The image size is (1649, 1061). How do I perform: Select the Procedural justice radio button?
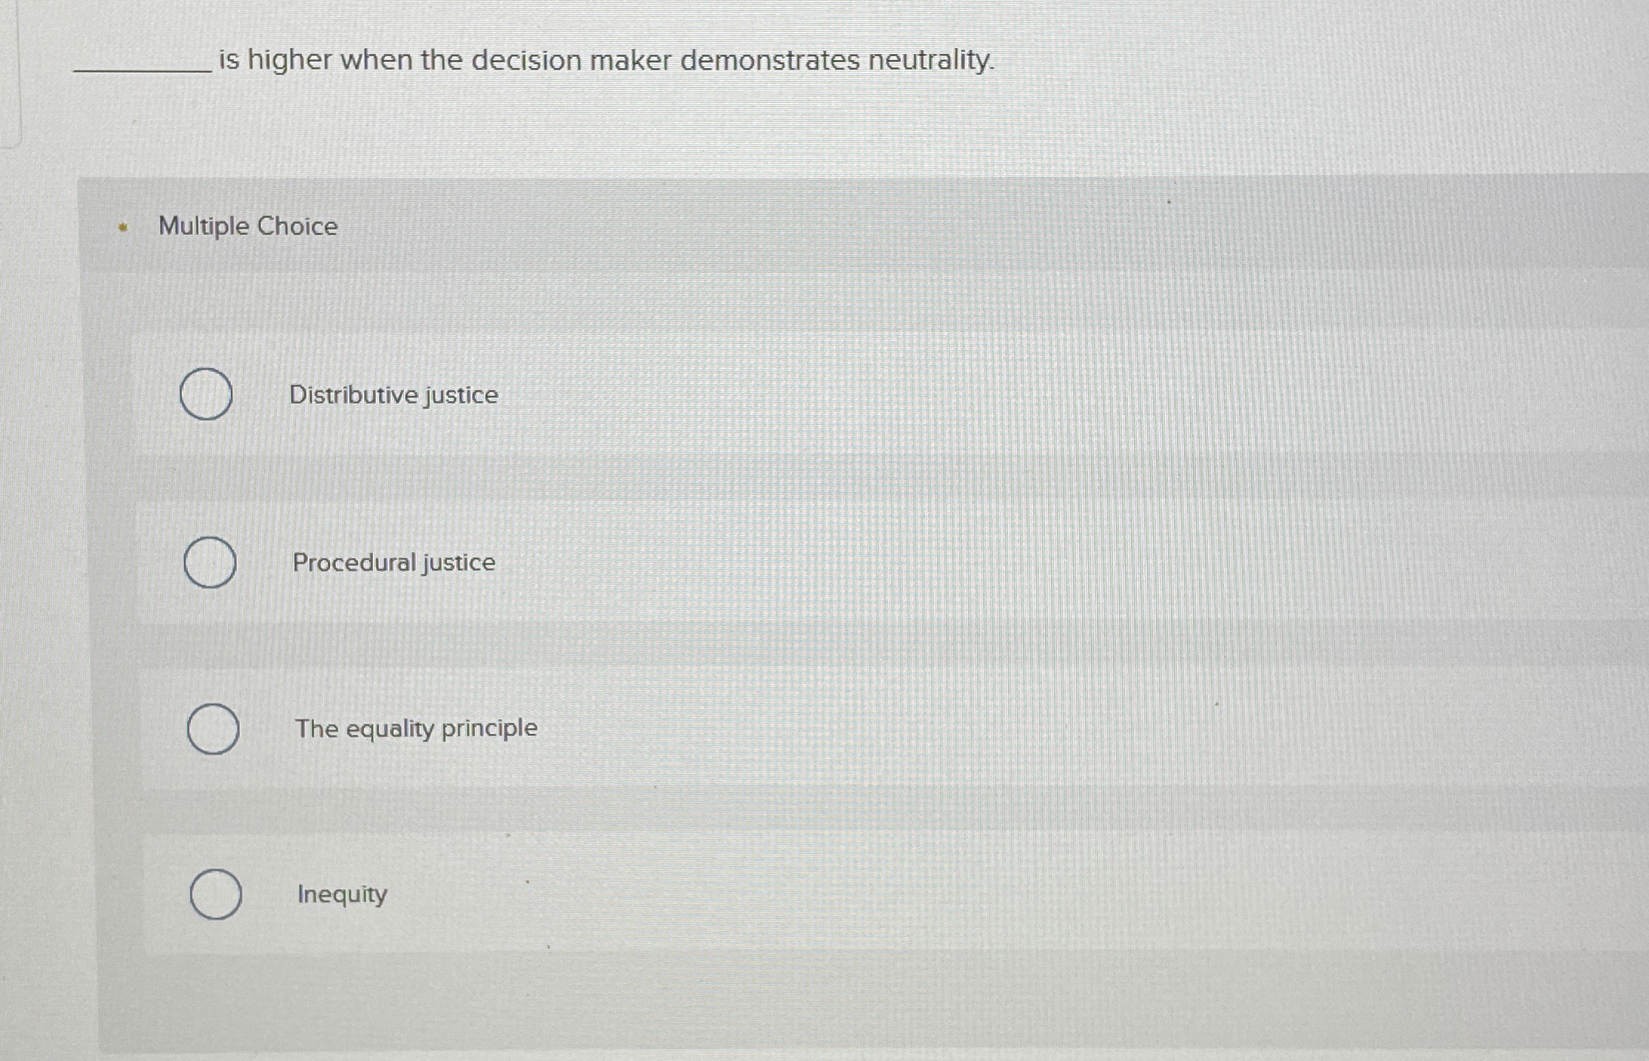[x=210, y=564]
